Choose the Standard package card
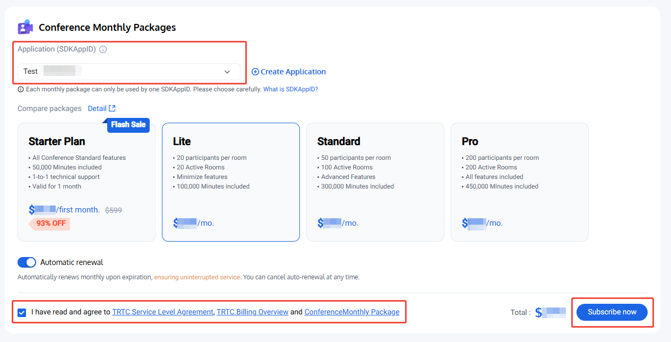The height and width of the screenshot is (342, 671). [x=375, y=182]
